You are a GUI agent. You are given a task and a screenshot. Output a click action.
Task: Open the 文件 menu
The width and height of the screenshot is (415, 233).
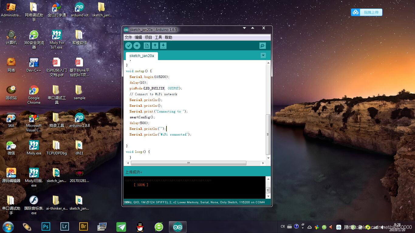pyautogui.click(x=129, y=37)
